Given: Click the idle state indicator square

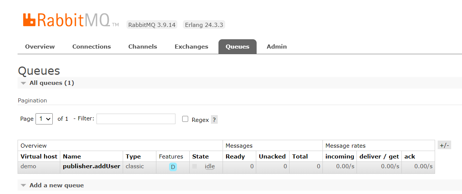Looking at the screenshot, I should (195, 166).
